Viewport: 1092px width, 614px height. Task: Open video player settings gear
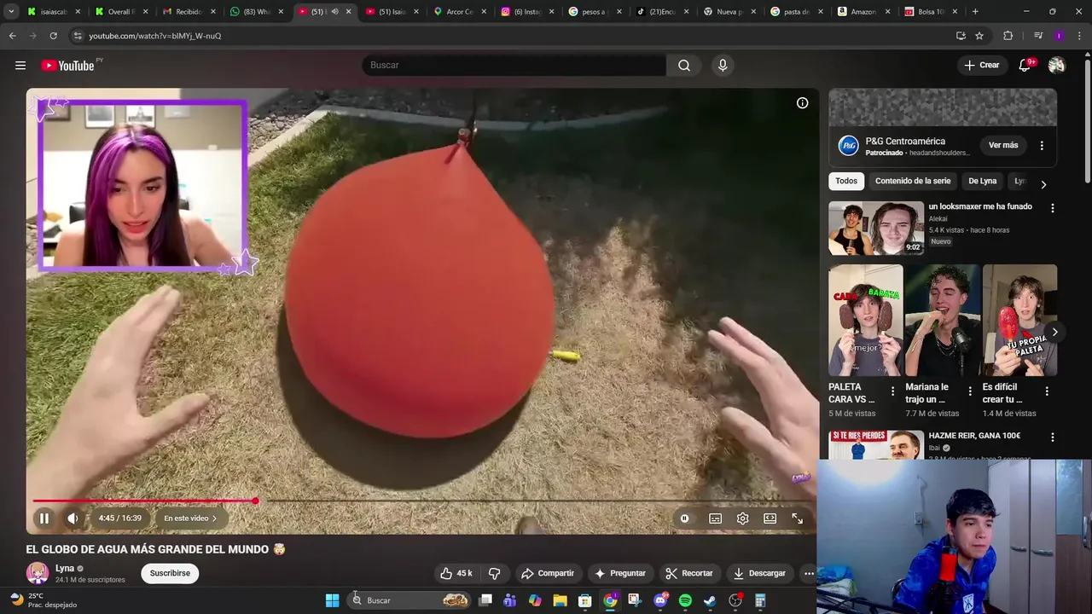743,518
